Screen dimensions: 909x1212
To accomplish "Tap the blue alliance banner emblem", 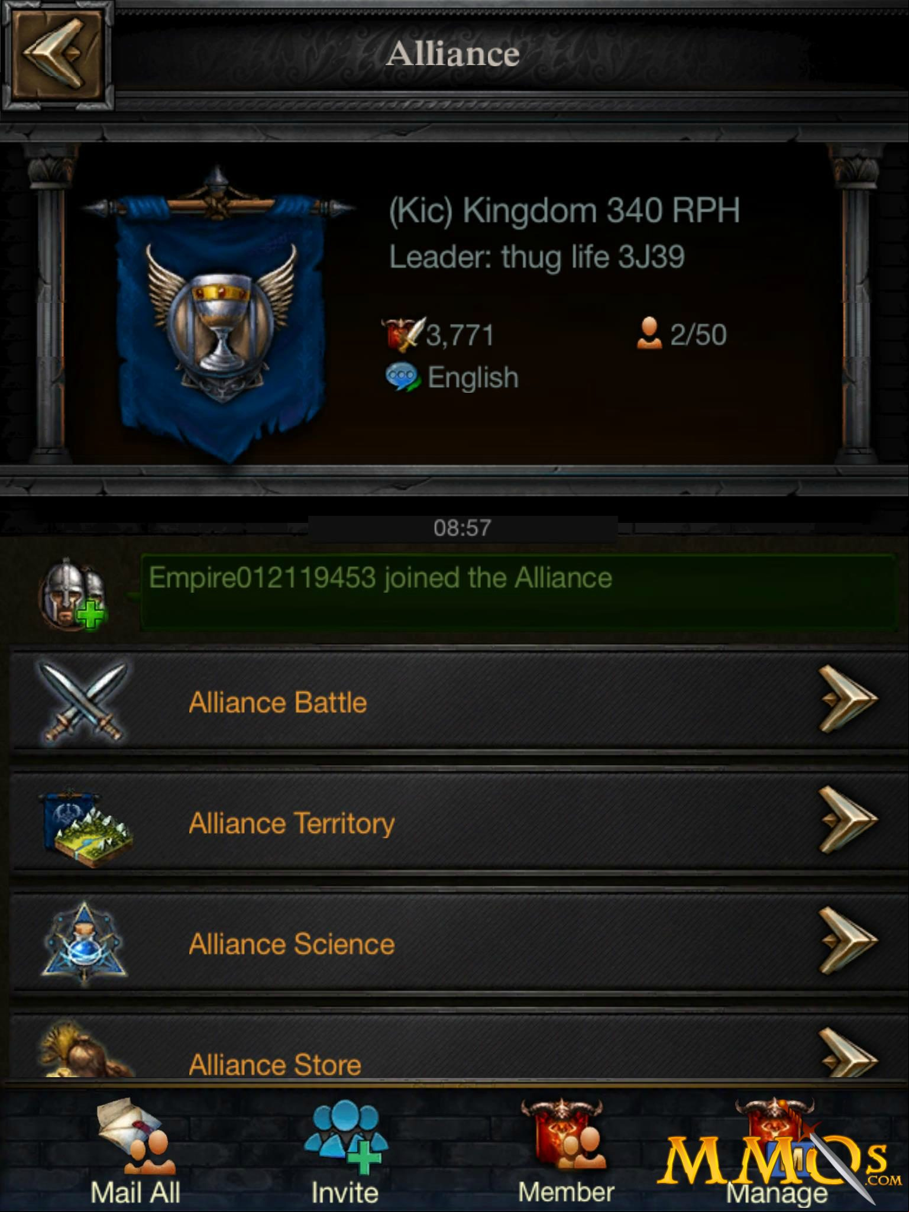I will click(x=219, y=313).
